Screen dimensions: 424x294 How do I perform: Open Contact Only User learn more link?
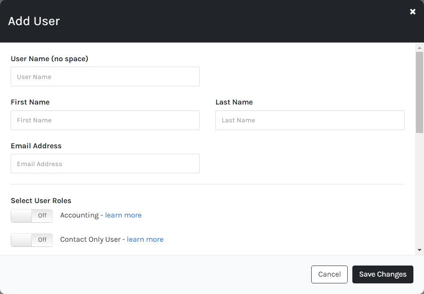pyautogui.click(x=145, y=240)
